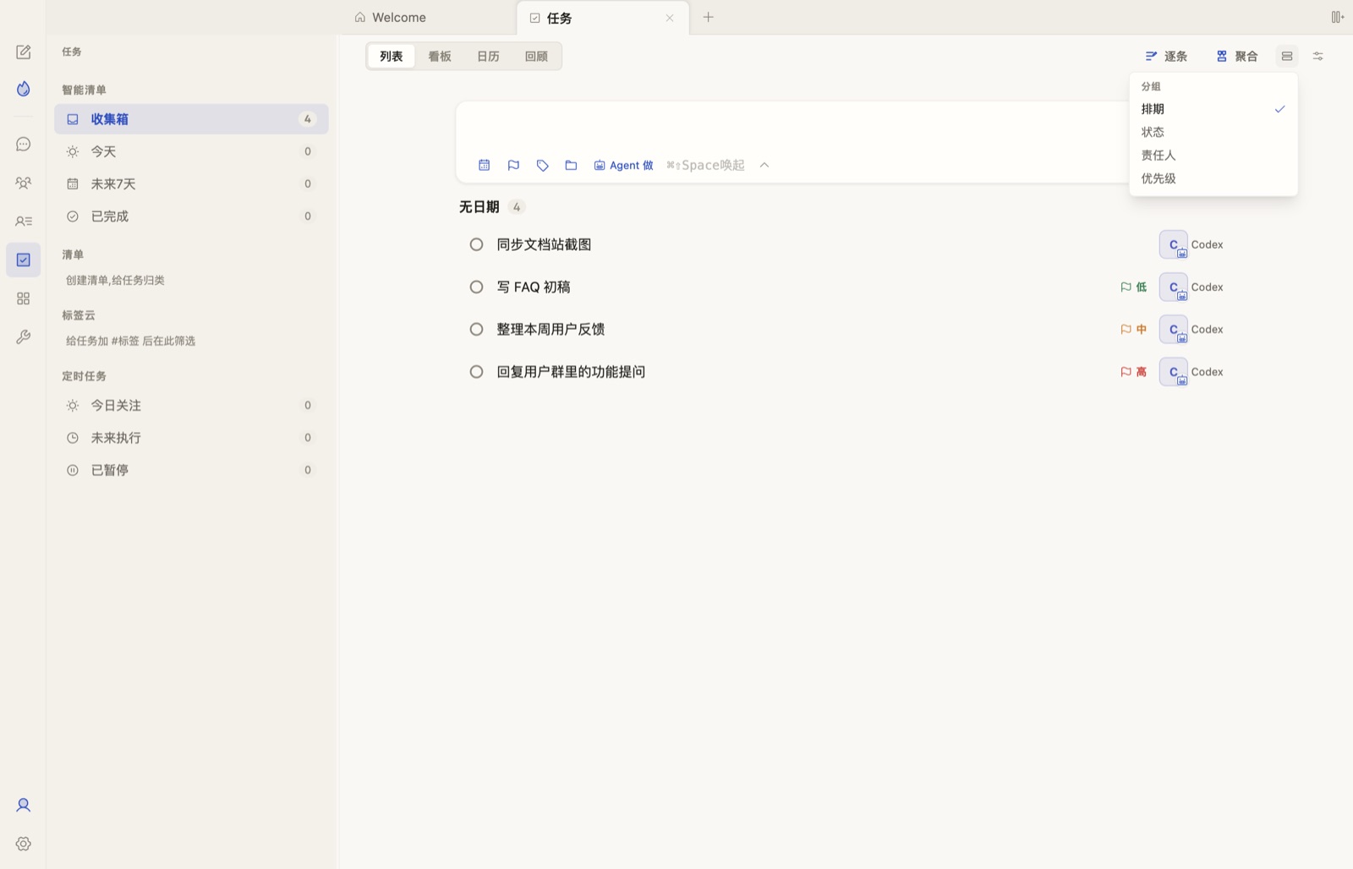Mark 回复用户群里的功能提问 as complete
Screen dimensions: 1353x869
[x=476, y=371]
